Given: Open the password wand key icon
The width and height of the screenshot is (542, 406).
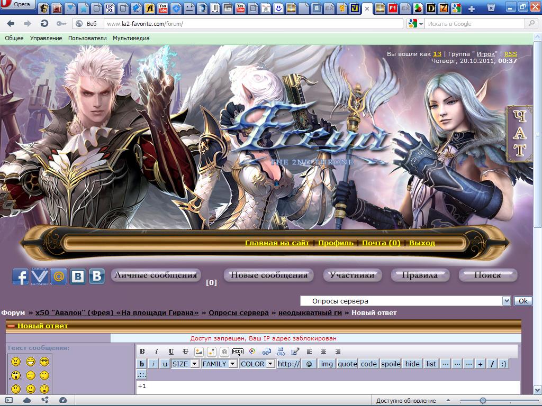Looking at the screenshot, I should 61,23.
